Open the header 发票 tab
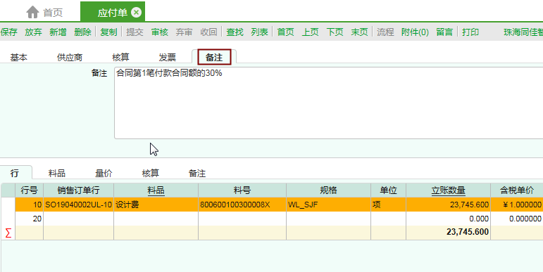This screenshot has height=272, width=543. coord(167,58)
